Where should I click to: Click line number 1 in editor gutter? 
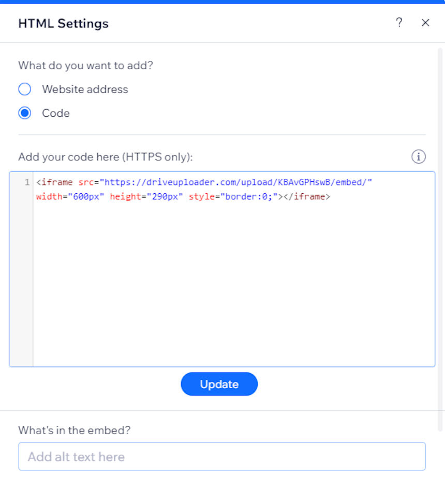(27, 182)
